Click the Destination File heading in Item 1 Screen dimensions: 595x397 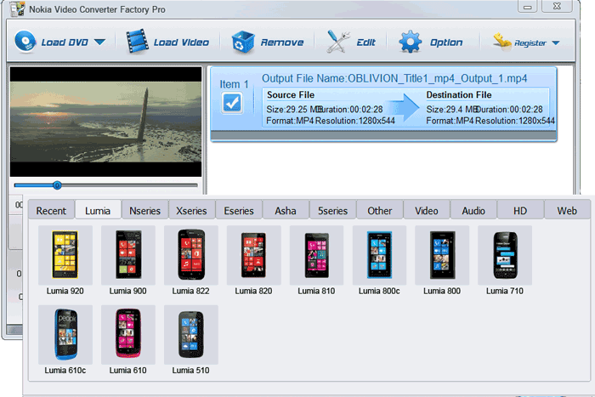[x=459, y=95]
